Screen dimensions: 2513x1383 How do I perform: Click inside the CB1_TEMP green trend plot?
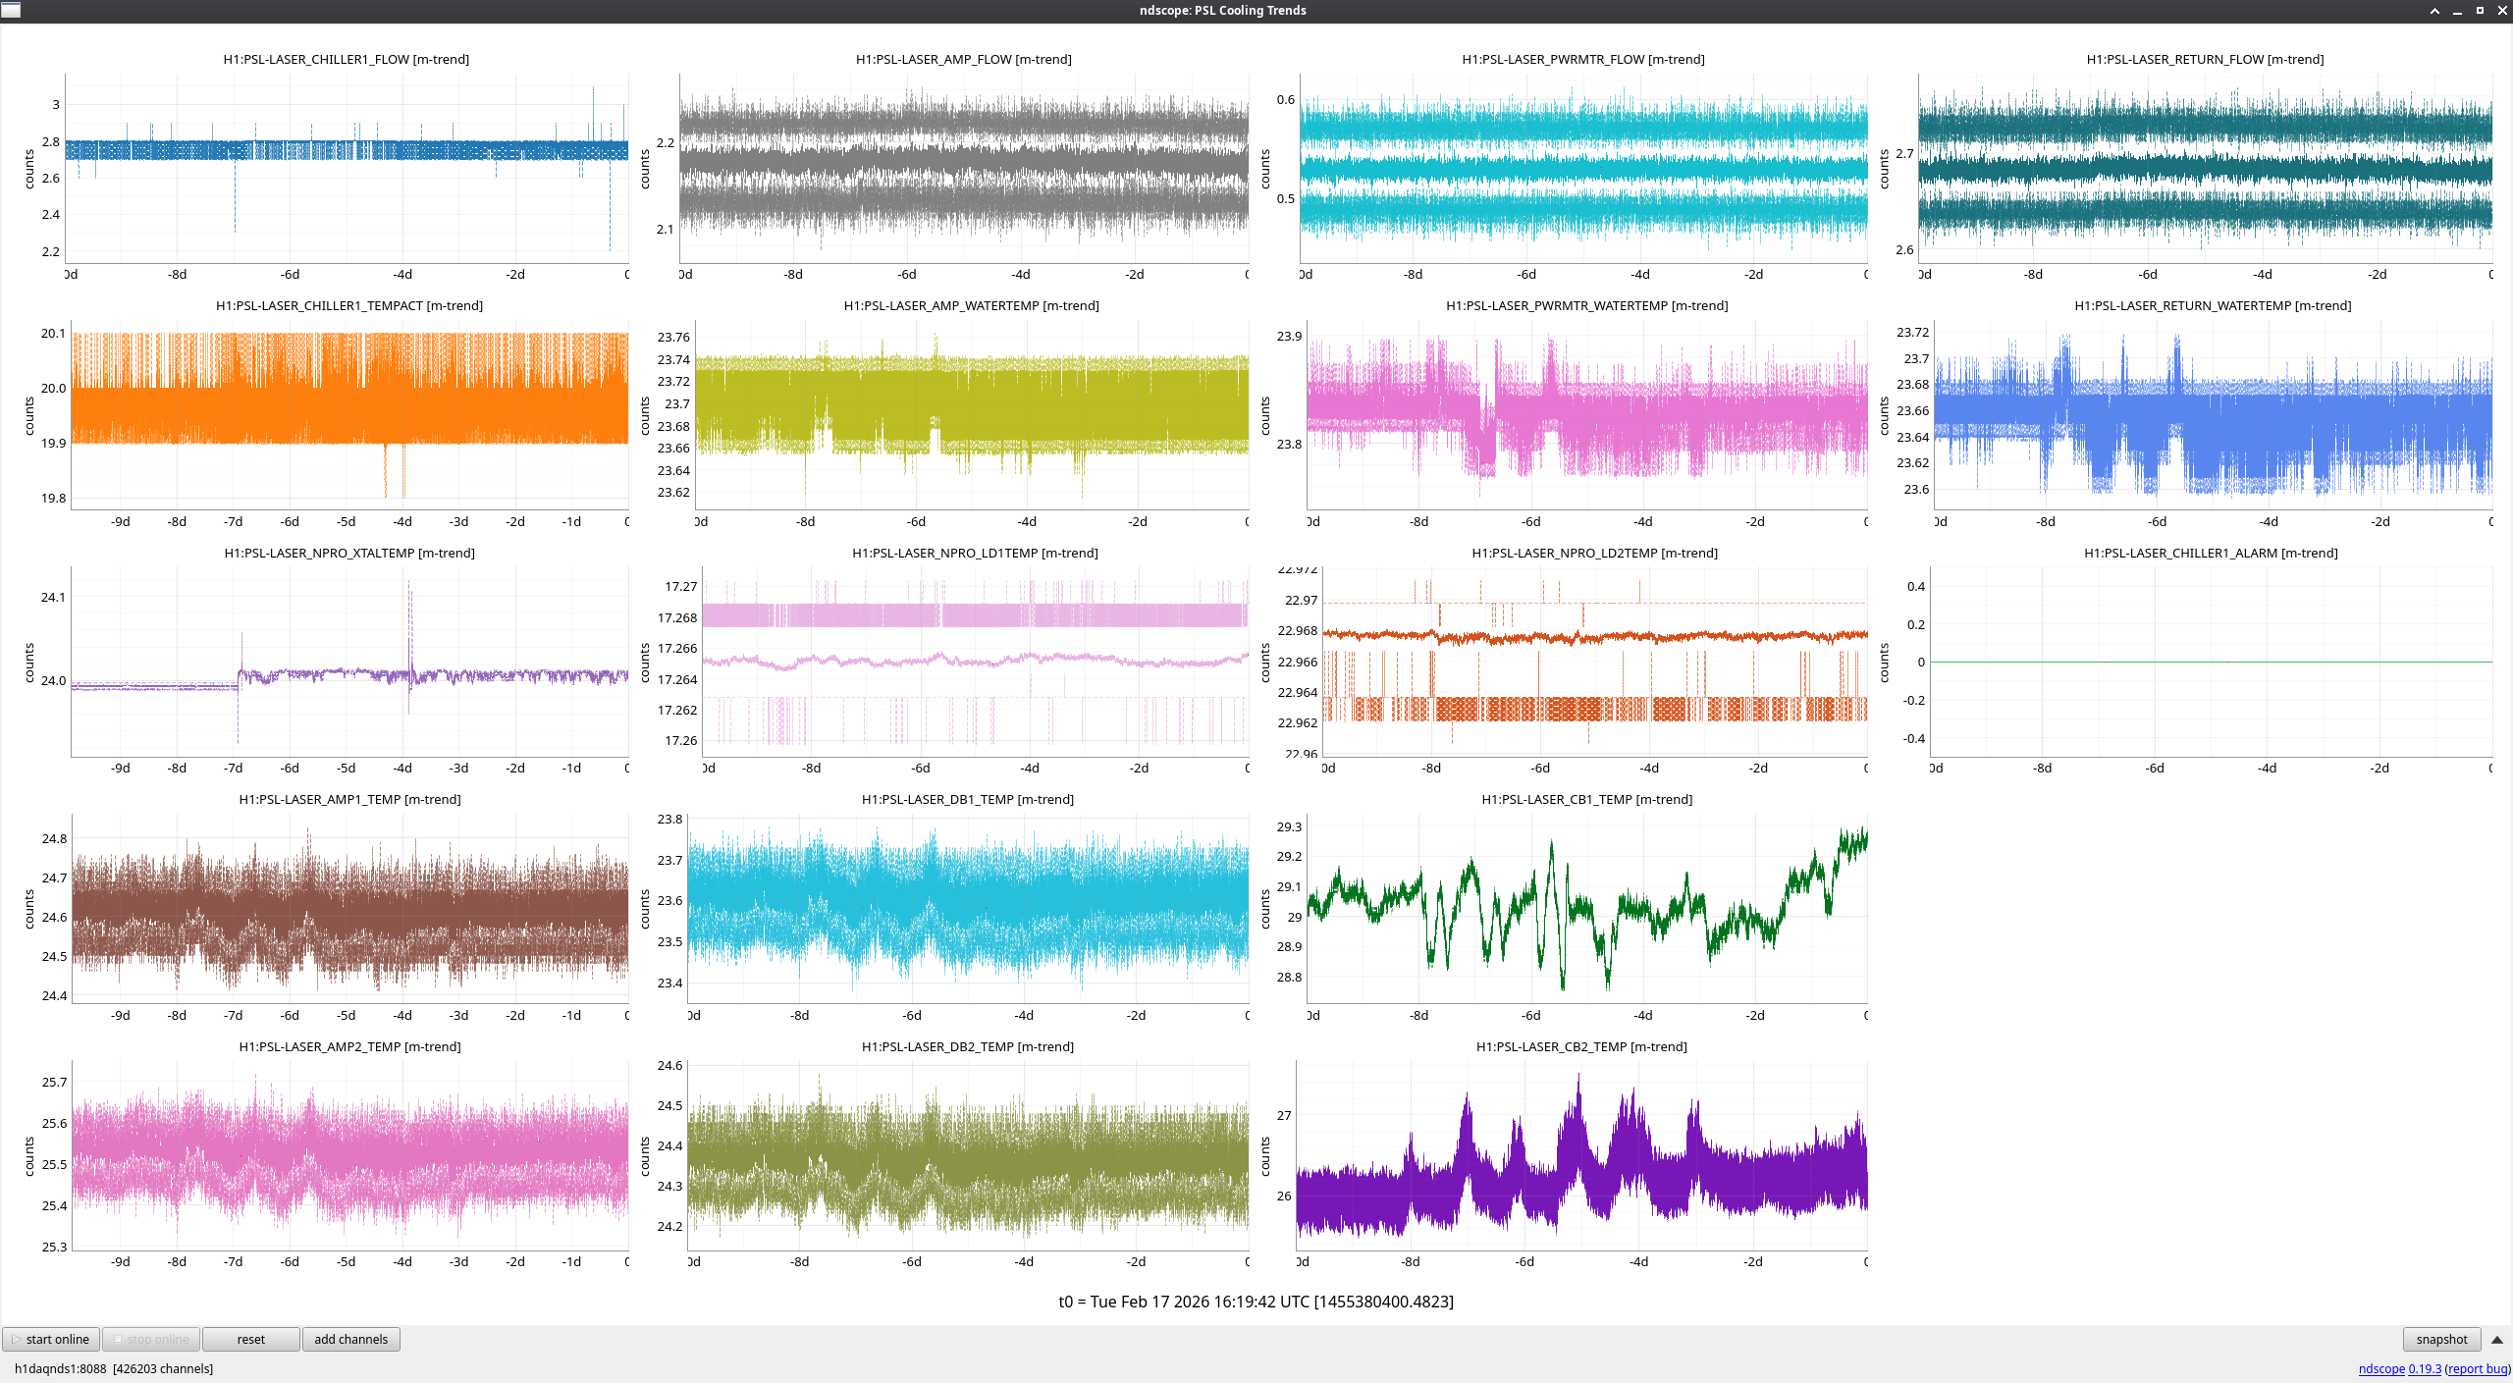tap(1585, 908)
